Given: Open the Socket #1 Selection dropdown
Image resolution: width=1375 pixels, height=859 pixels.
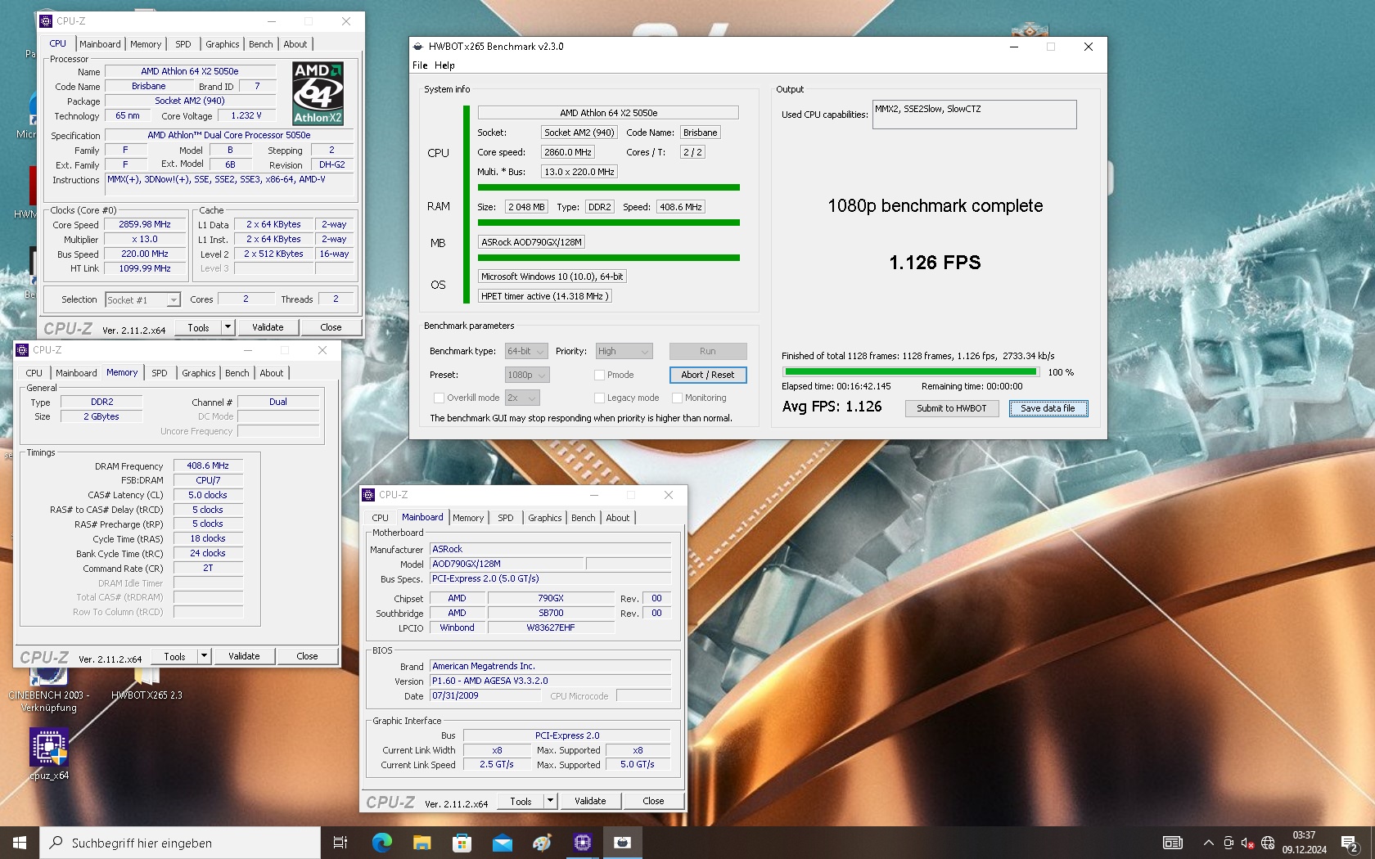Looking at the screenshot, I should click(142, 299).
